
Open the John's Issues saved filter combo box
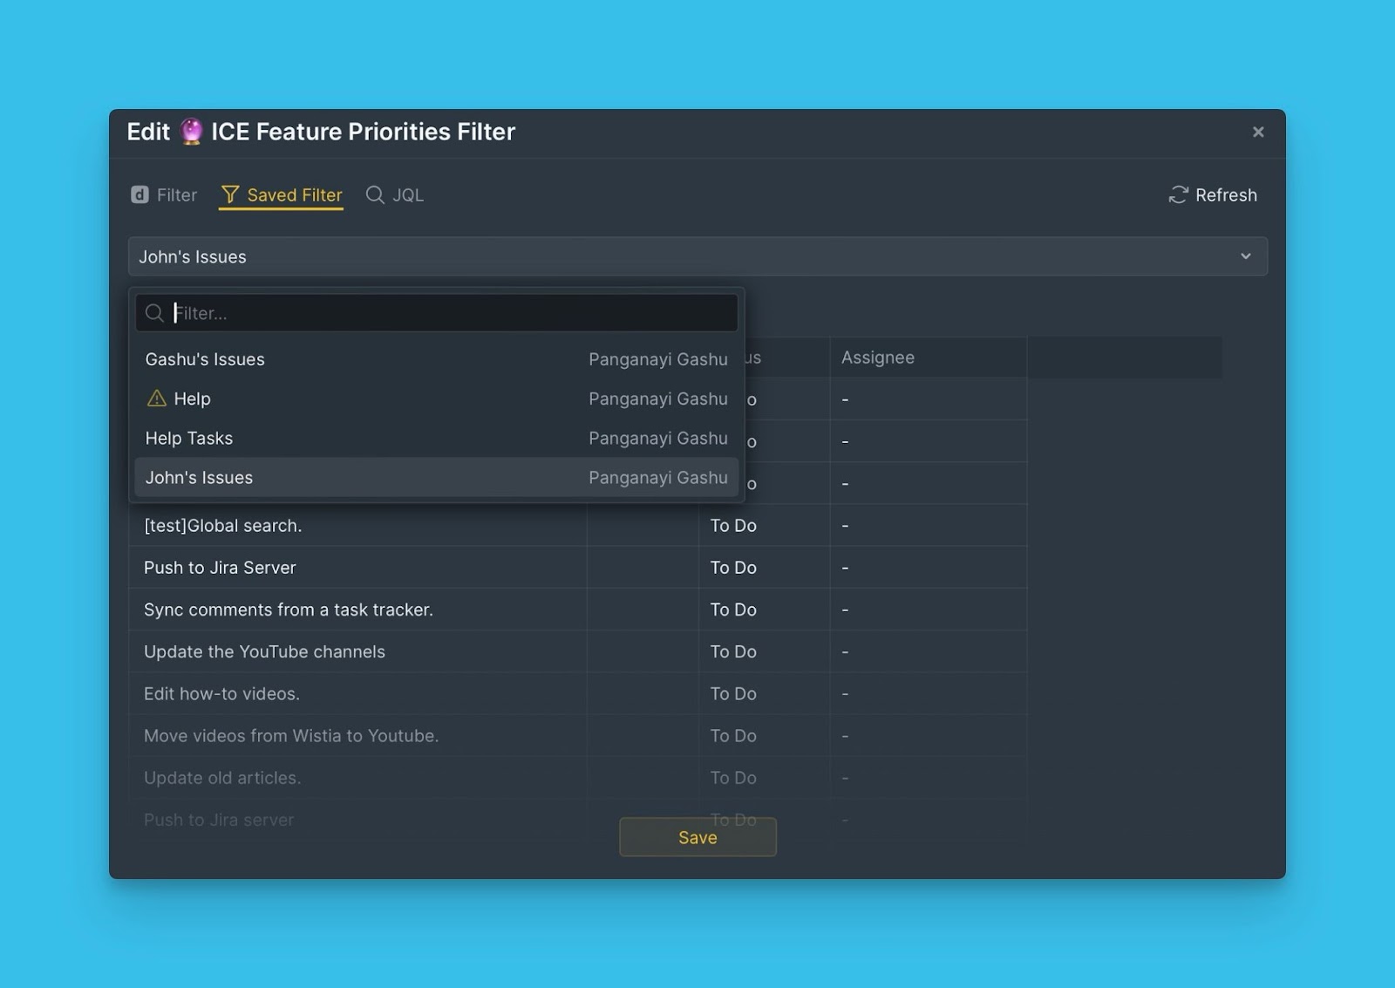680,256
